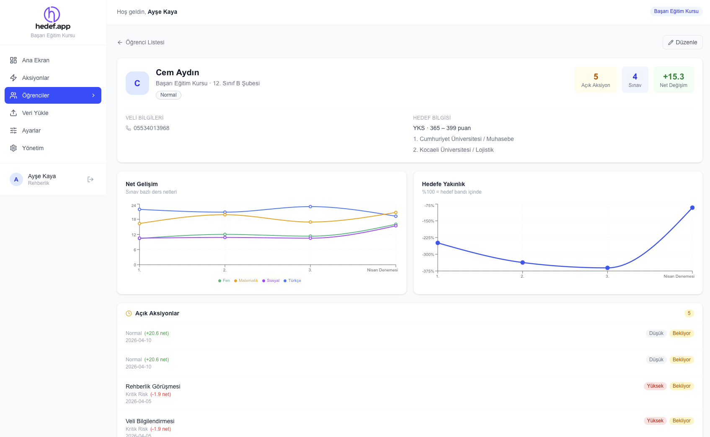Go back to Öğrenci Listesi
710x437 pixels.
click(x=141, y=42)
